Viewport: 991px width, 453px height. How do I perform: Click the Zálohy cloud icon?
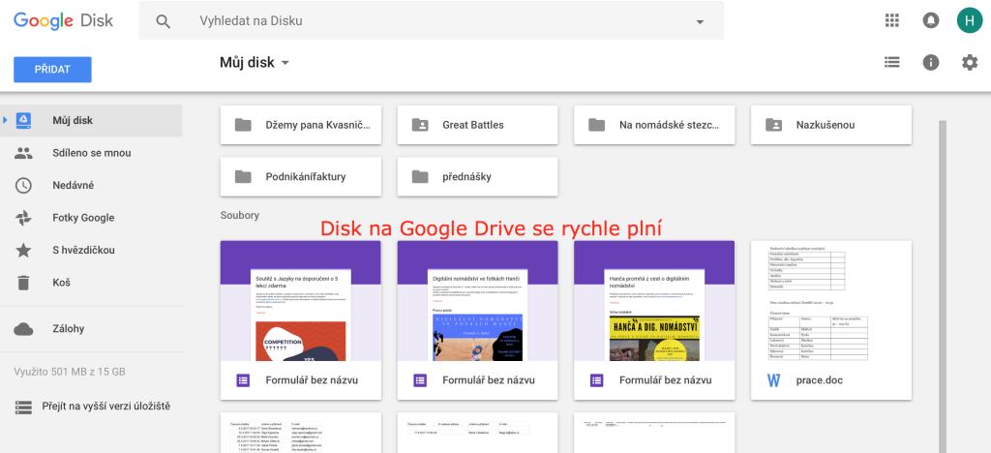point(23,328)
